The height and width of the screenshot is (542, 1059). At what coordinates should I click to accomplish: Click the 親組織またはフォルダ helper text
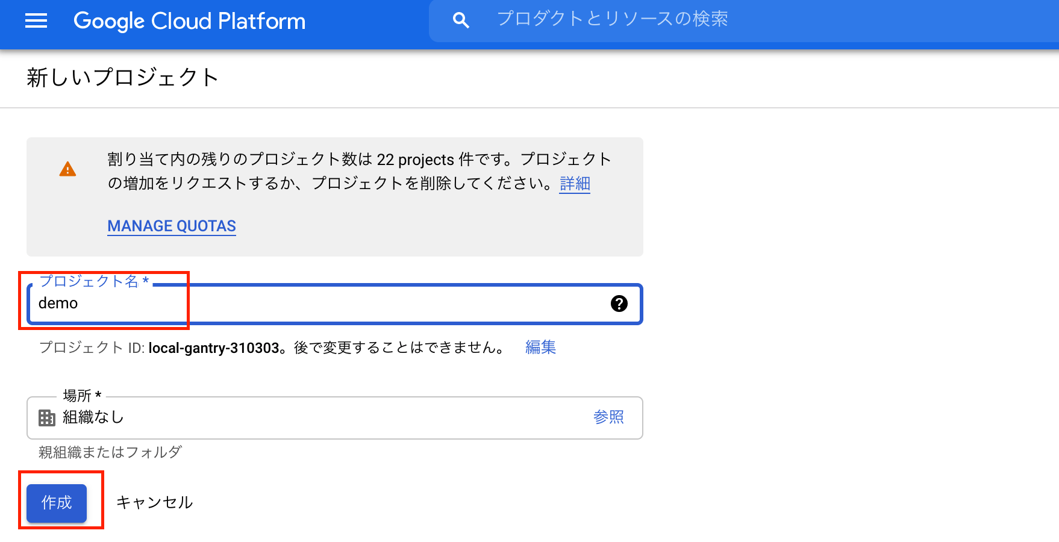(x=110, y=452)
